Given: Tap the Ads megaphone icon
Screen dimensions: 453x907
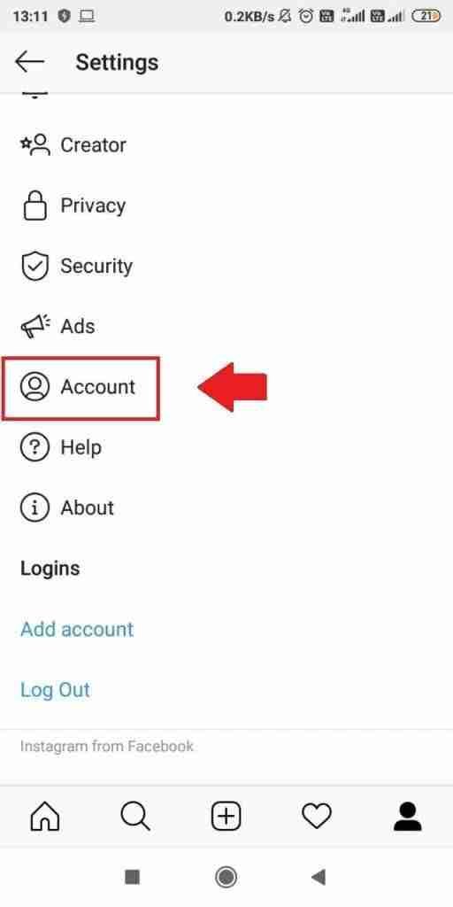Looking at the screenshot, I should tap(35, 326).
